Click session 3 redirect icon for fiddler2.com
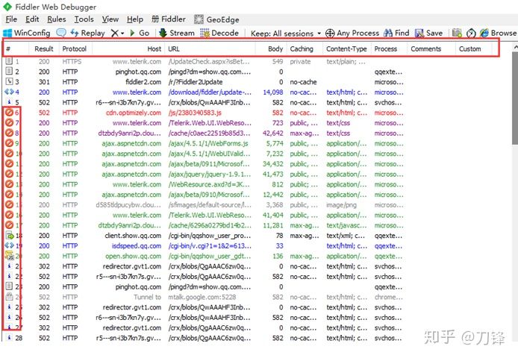 click(9, 81)
